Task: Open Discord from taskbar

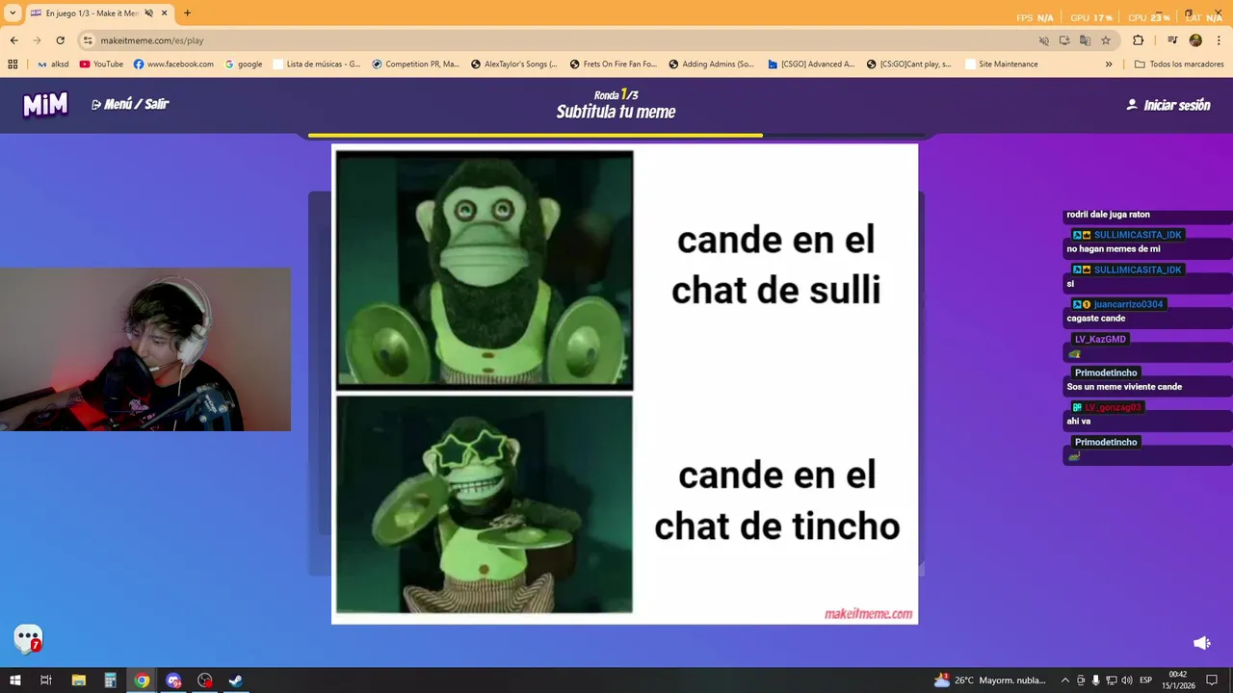Action: (x=173, y=680)
